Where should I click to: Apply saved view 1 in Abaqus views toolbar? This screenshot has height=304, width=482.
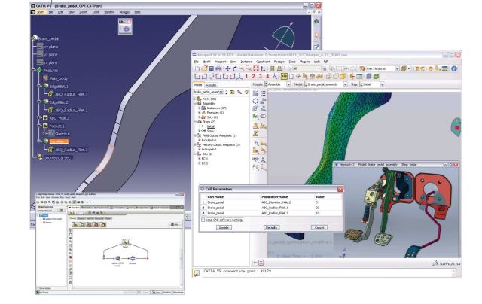pos(246,76)
